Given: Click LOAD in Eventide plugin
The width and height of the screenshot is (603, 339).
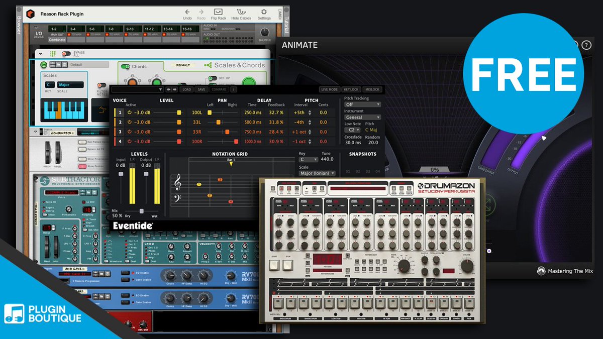Looking at the screenshot, I should point(187,89).
